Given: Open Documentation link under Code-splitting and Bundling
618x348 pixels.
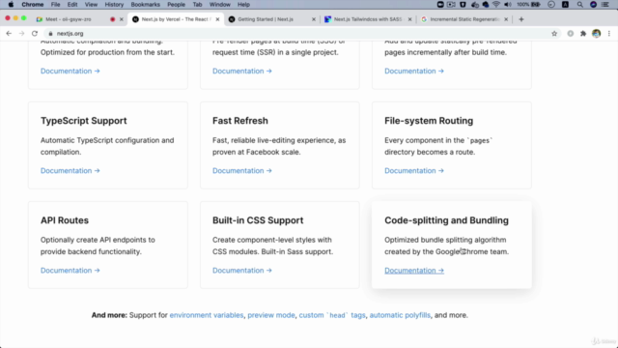Looking at the screenshot, I should point(414,271).
